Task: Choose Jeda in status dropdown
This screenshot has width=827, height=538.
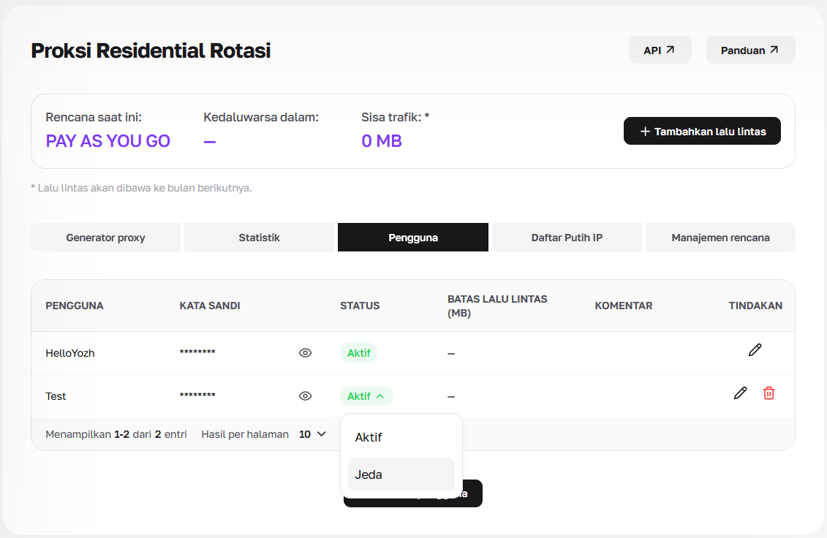Action: click(401, 474)
